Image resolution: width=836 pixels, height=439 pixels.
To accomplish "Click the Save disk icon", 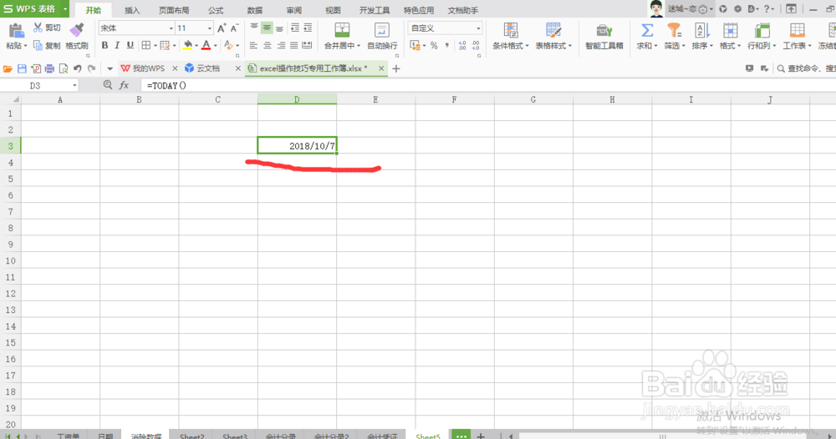I will coord(22,68).
